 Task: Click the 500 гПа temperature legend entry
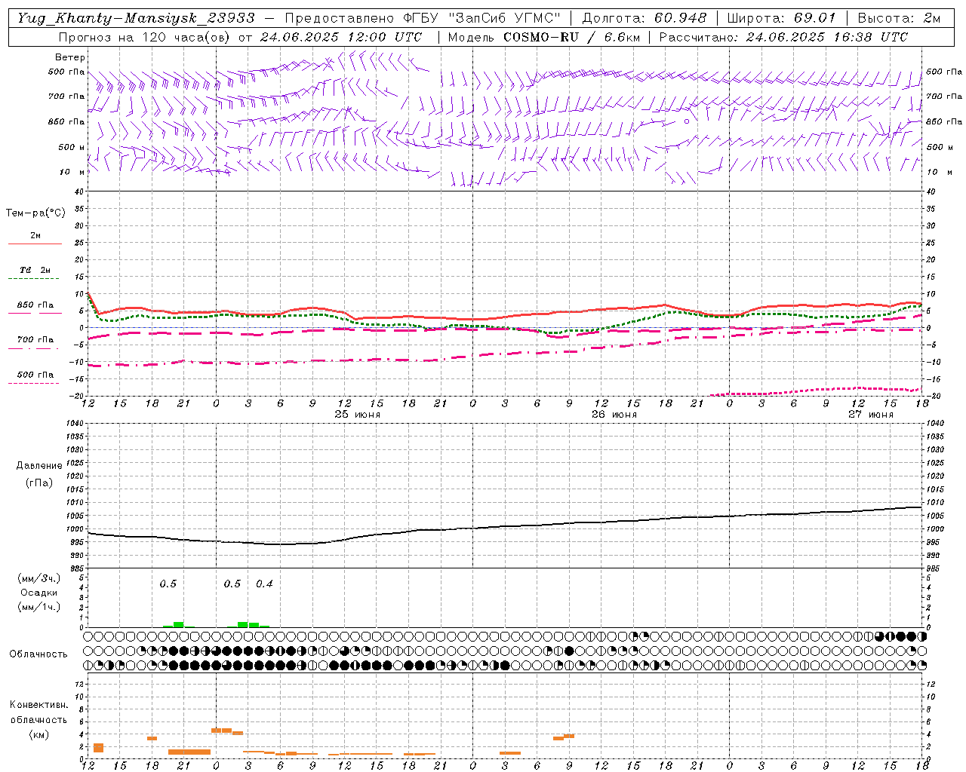(x=35, y=375)
